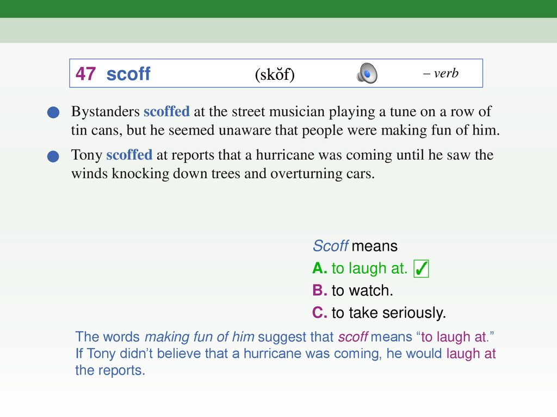This screenshot has width=557, height=417.
Task: Play the scoff pronunciation audio
Action: coord(367,73)
